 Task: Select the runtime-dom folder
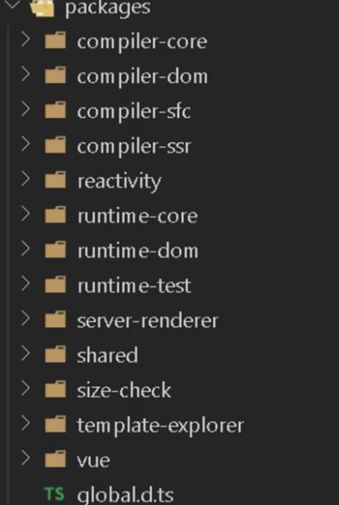coord(169,250)
